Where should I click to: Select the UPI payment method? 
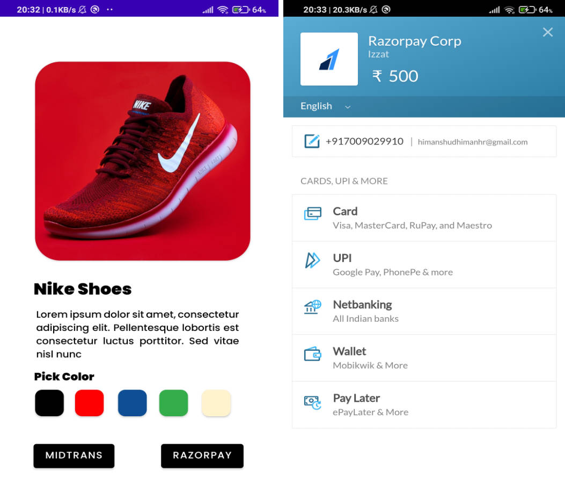(424, 264)
